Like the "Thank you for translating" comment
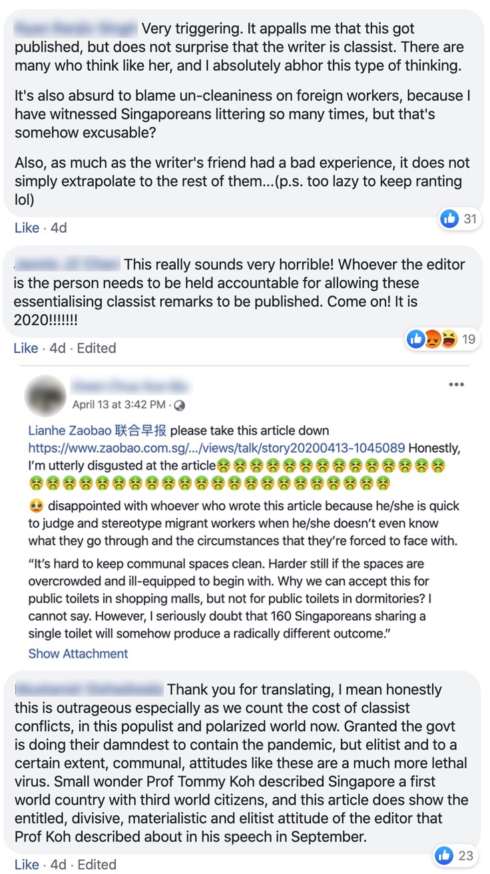This screenshot has height=874, width=490. [26, 865]
